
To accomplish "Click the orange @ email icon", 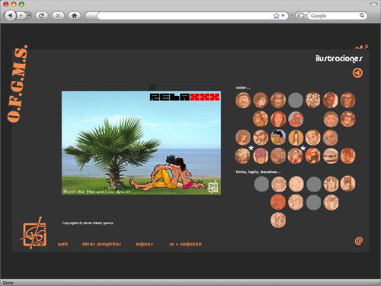I will tap(359, 240).
